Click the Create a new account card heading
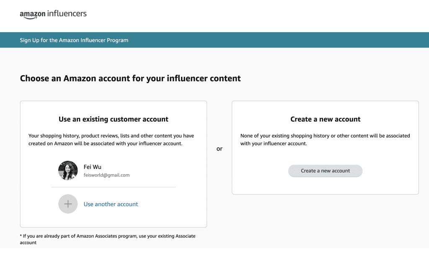This screenshot has width=429, height=253. (x=325, y=119)
